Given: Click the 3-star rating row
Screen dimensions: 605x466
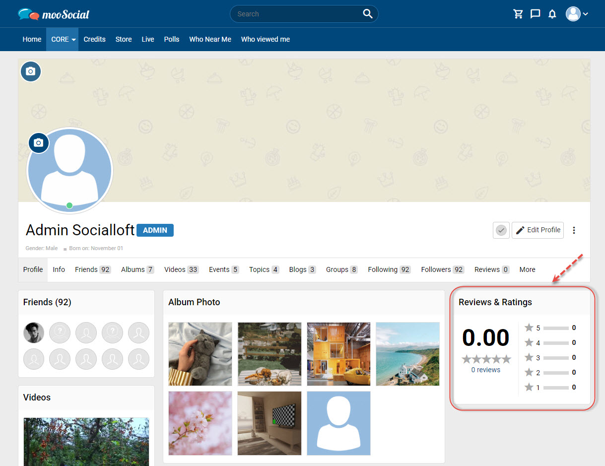Looking at the screenshot, I should tap(550, 357).
